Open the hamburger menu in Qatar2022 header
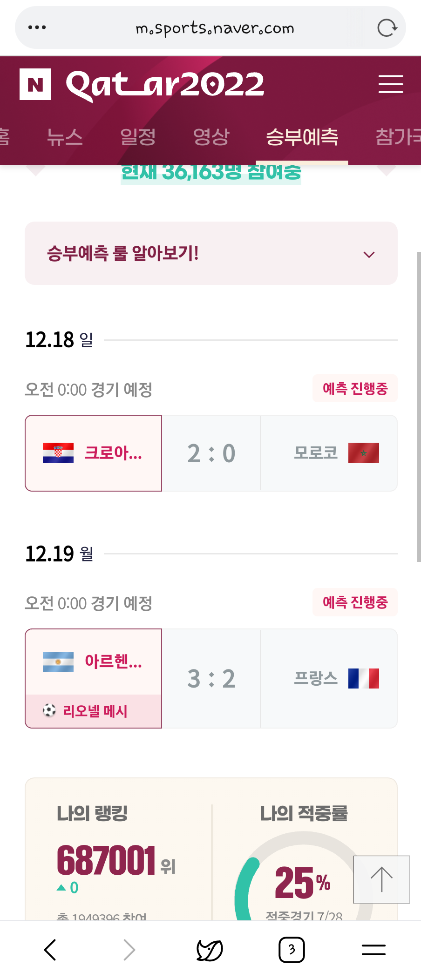The image size is (421, 979). point(390,84)
